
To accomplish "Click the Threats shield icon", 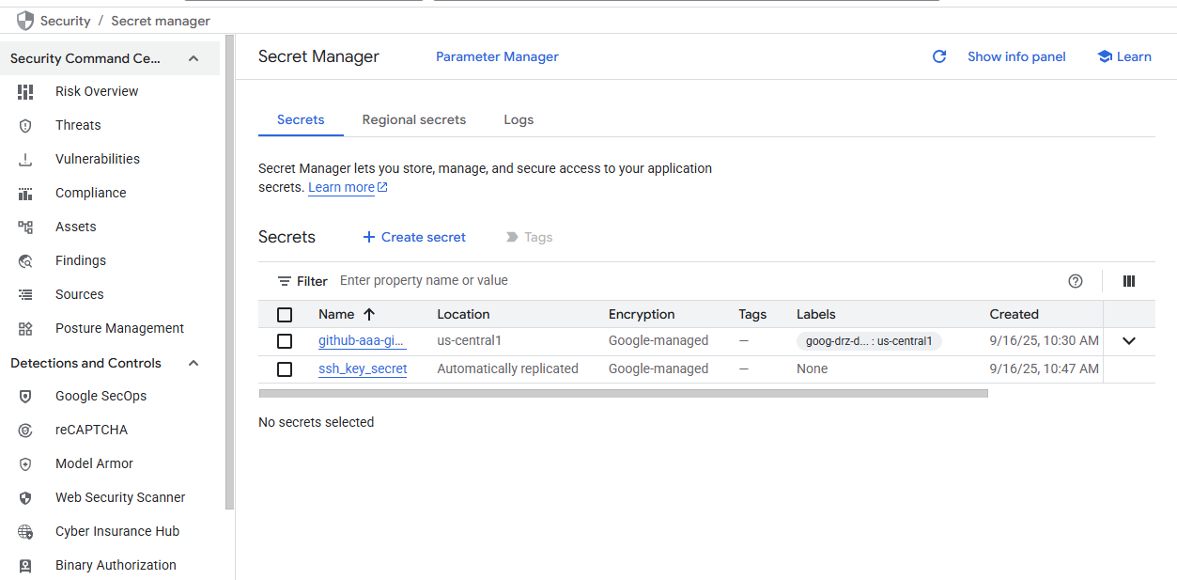I will 25,125.
